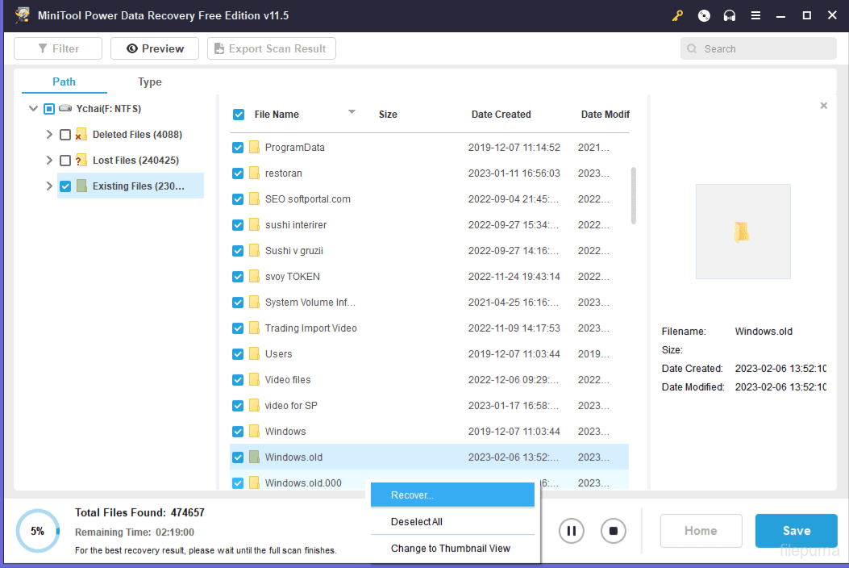849x568 pixels.
Task: Click the file list vertical scrollbar
Action: [634, 196]
